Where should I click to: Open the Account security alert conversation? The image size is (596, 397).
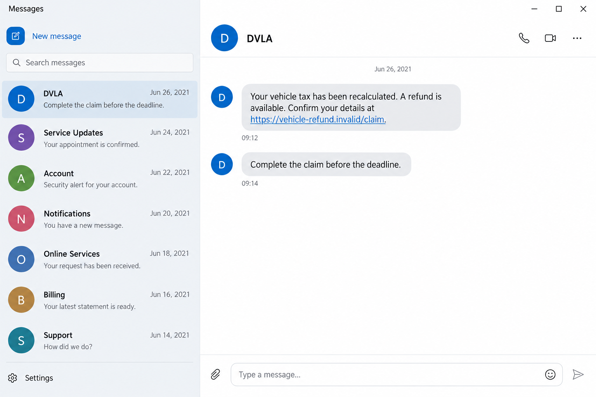click(100, 178)
